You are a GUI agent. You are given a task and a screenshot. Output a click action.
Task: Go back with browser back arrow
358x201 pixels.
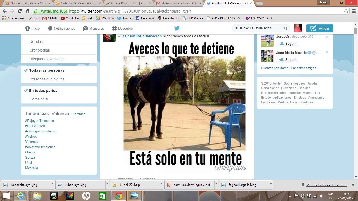[4, 11]
